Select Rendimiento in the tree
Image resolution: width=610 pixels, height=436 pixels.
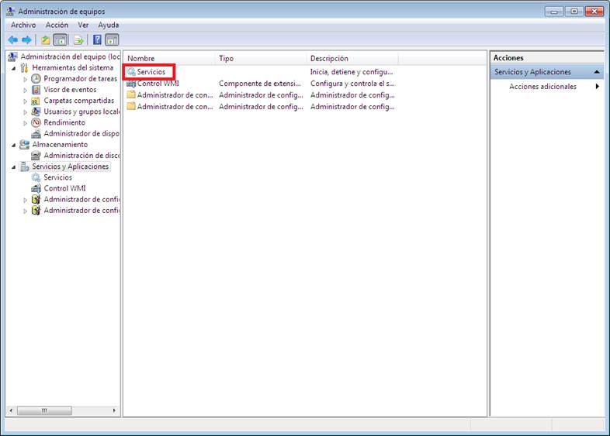coord(64,122)
